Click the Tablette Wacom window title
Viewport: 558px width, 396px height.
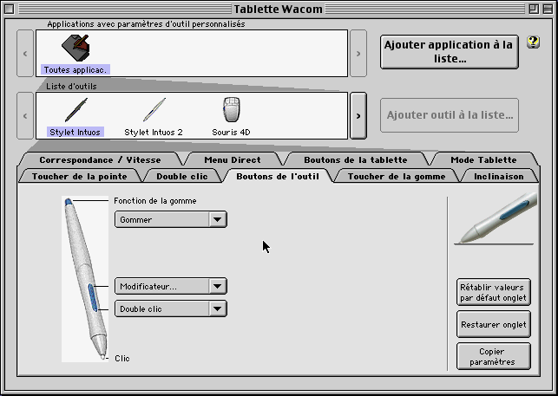[279, 9]
